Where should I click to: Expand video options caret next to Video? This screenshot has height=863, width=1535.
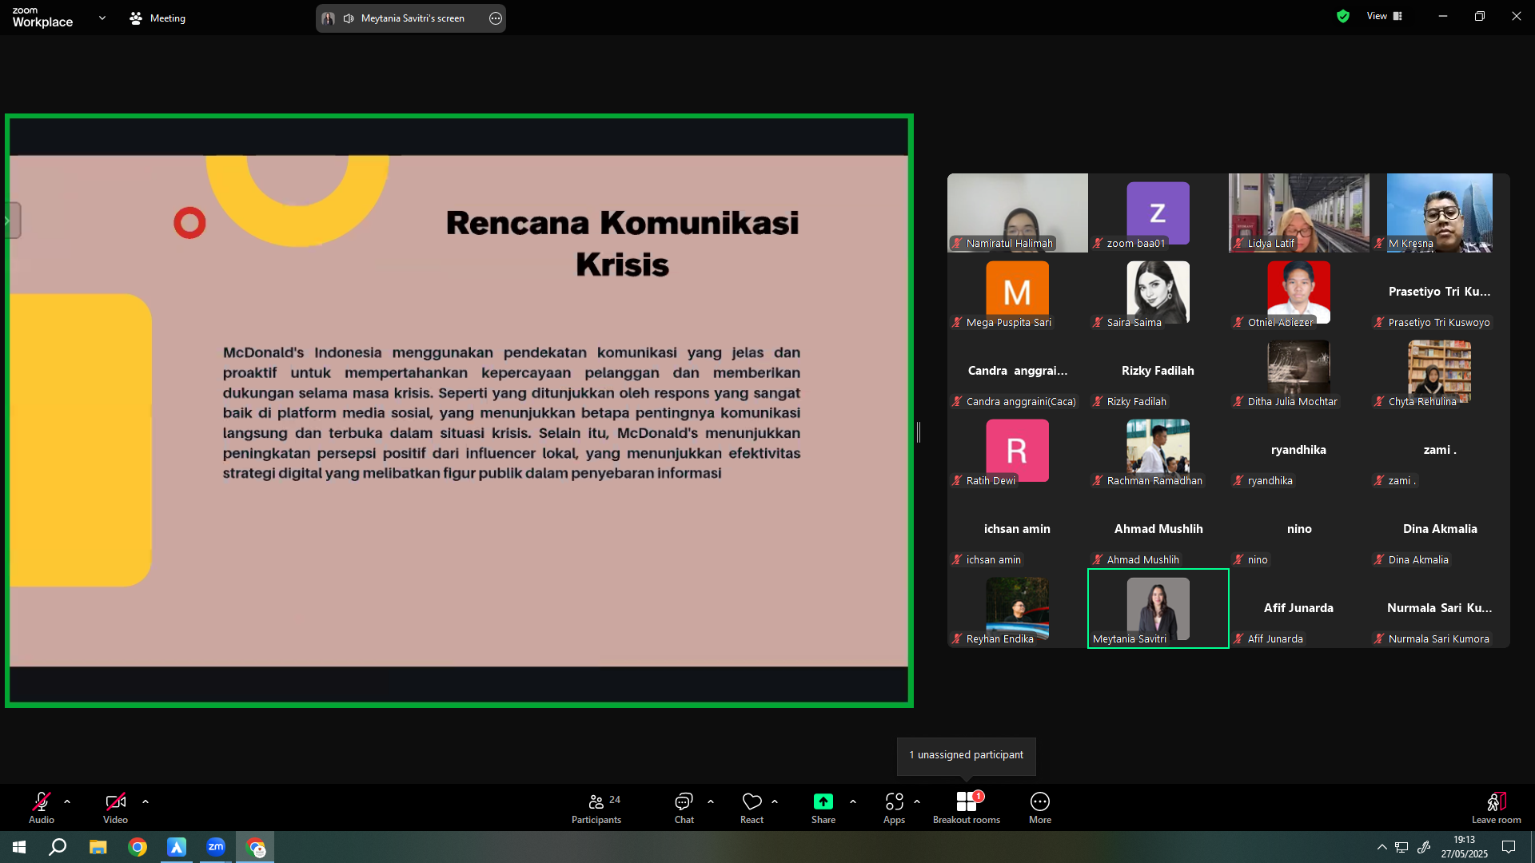(x=146, y=801)
